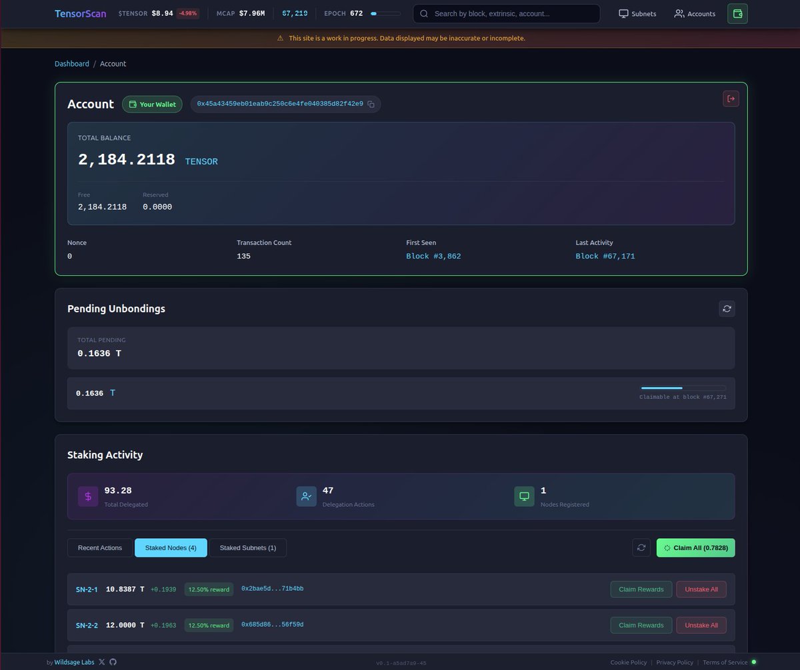Open the wallet button in top bar
Image resolution: width=800 pixels, height=670 pixels.
pyautogui.click(x=737, y=13)
